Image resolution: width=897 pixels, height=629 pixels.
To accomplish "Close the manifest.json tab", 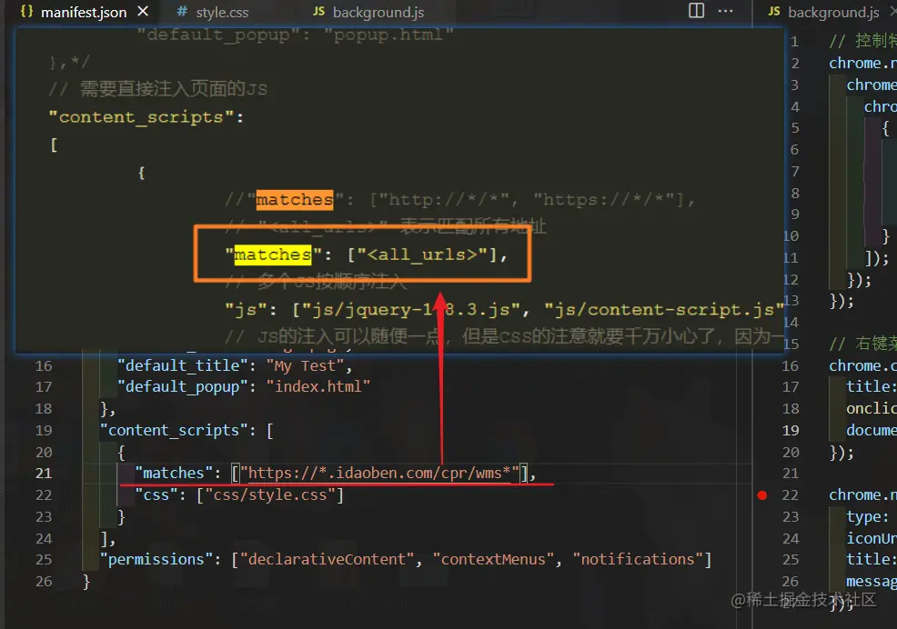I will pyautogui.click(x=143, y=12).
